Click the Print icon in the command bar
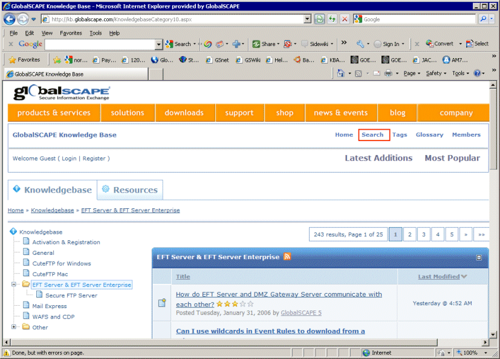Screen dimensions: 500x359 pyautogui.click(x=388, y=73)
